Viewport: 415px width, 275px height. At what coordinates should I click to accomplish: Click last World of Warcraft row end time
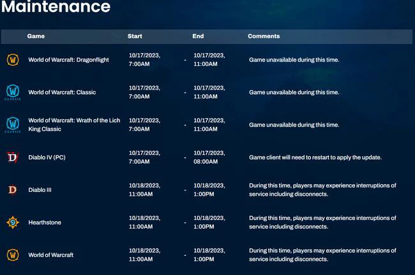209,255
